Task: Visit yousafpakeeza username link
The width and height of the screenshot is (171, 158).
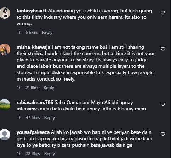Action: point(33,132)
